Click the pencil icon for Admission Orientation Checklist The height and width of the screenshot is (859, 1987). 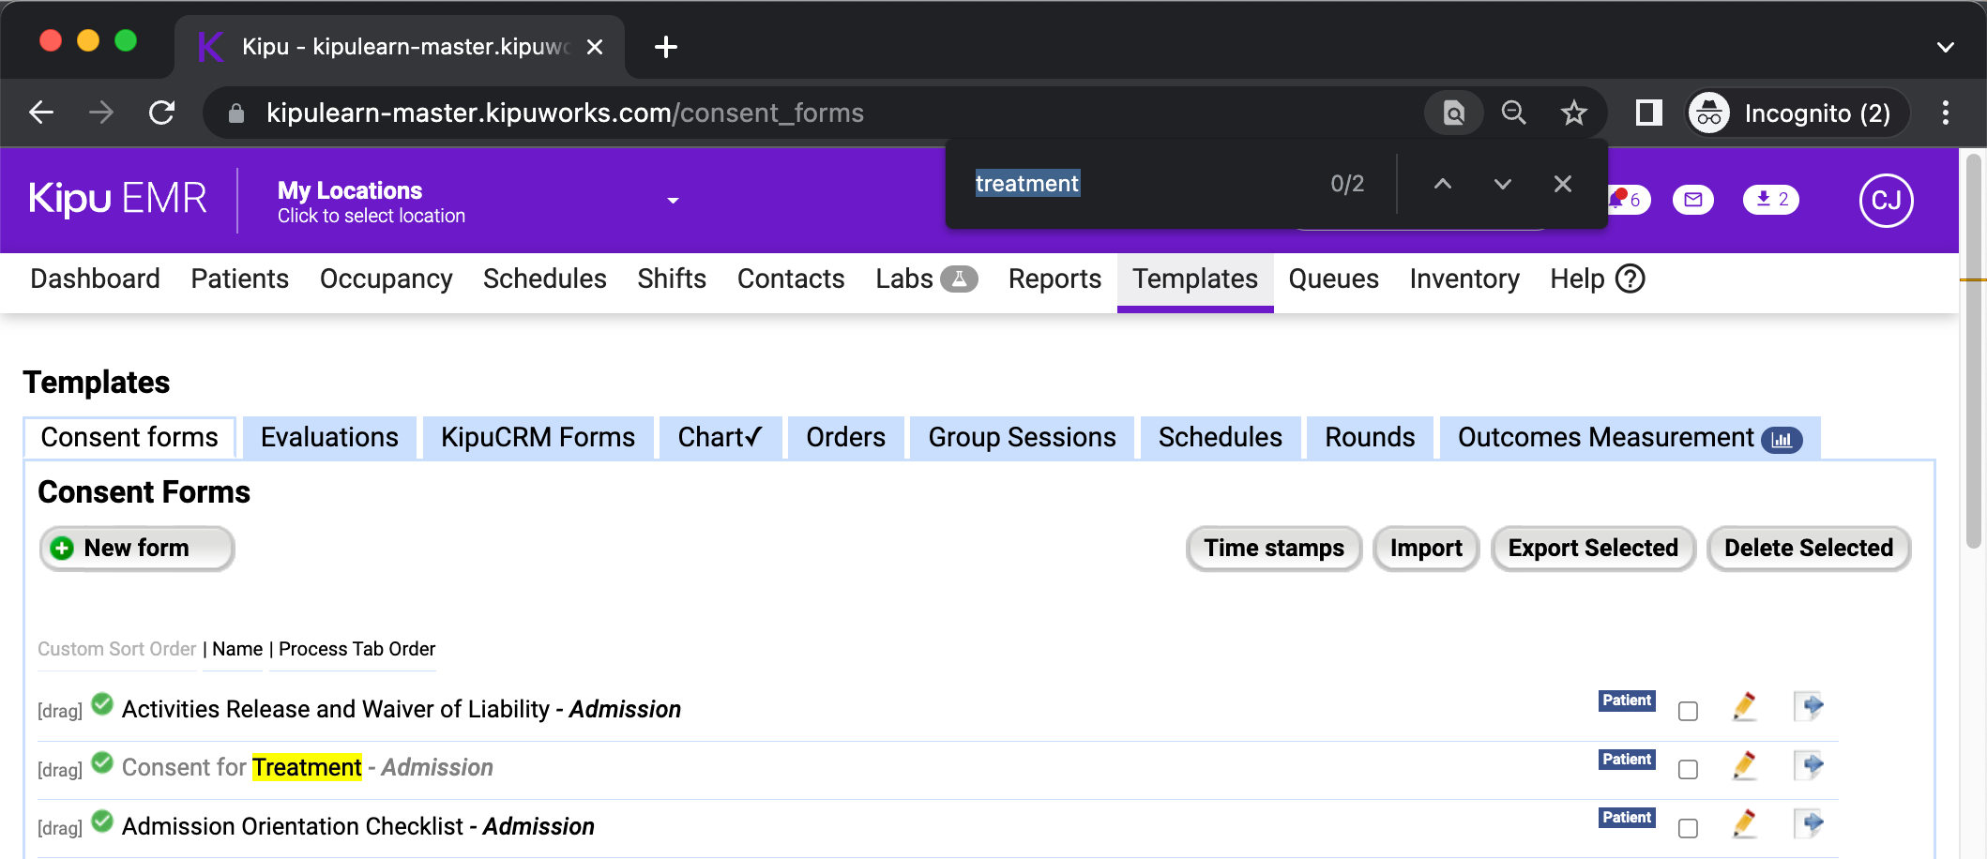(x=1744, y=824)
